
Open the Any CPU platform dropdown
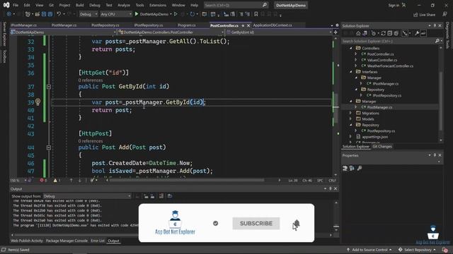116,14
